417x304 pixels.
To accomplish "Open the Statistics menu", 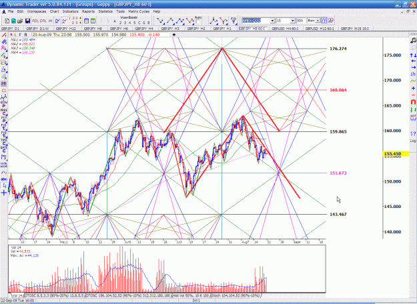I will coord(105,11).
